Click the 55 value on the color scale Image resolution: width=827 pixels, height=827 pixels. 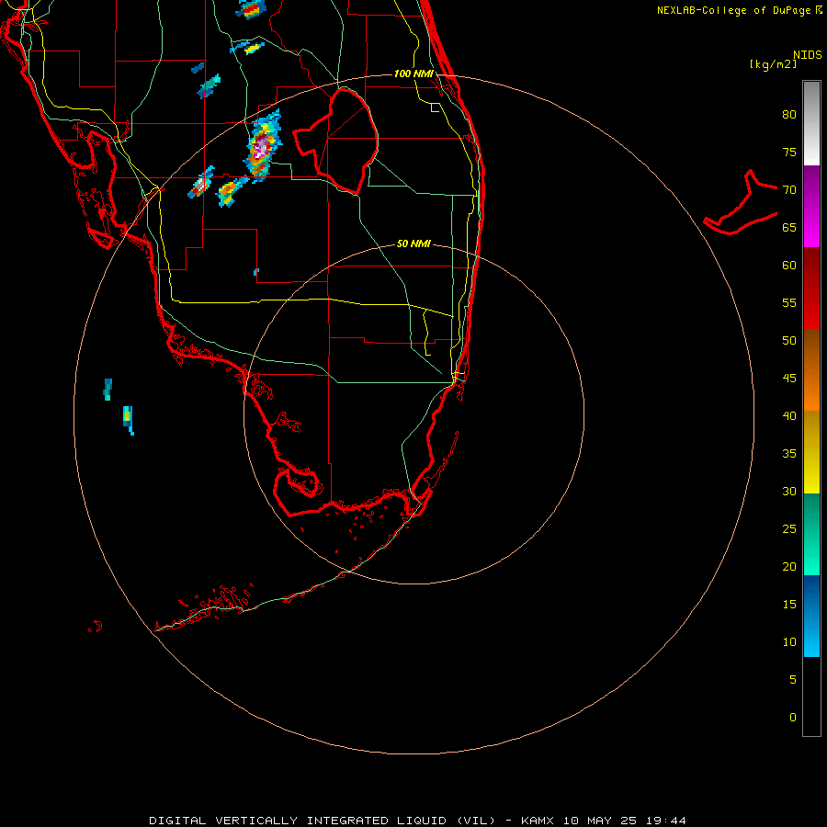tap(789, 303)
